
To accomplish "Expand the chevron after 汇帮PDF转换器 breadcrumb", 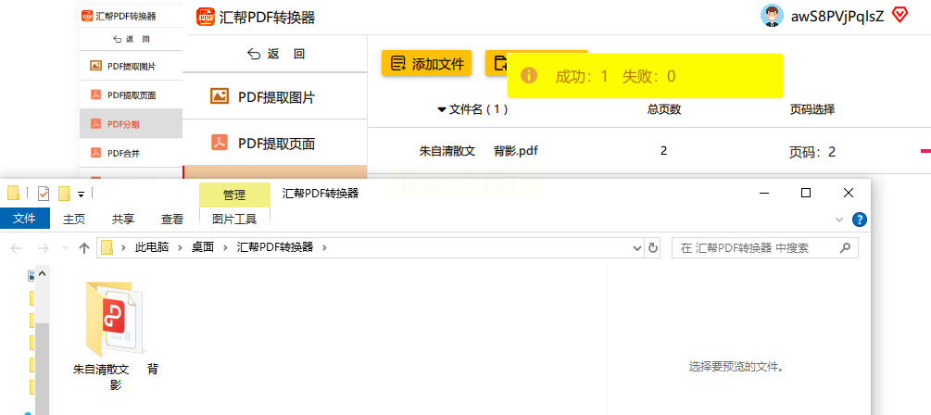I will tap(324, 247).
